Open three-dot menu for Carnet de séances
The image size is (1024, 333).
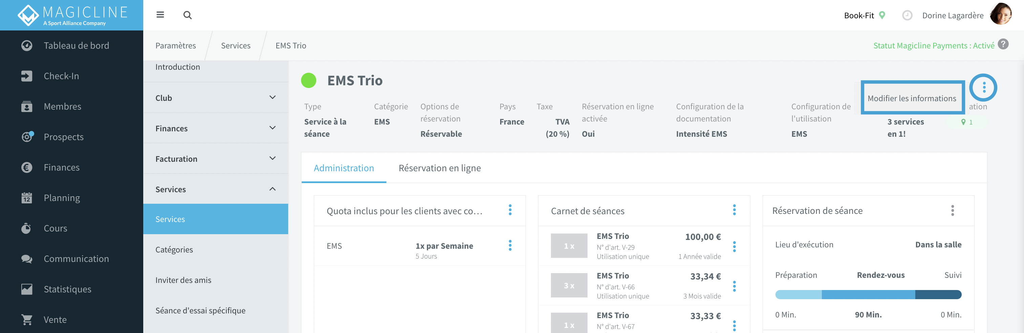pyautogui.click(x=734, y=210)
